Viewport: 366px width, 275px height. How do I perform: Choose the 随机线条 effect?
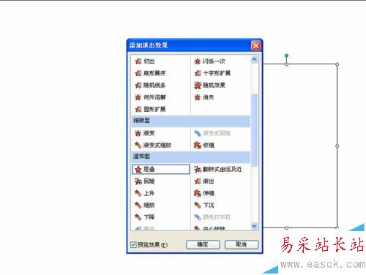[150, 86]
